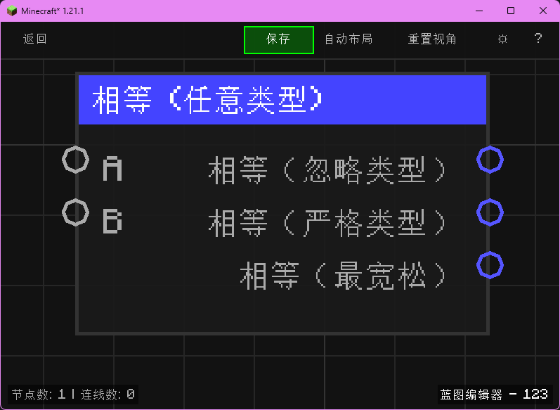Click the 相等（严格类型）output label

(327, 223)
